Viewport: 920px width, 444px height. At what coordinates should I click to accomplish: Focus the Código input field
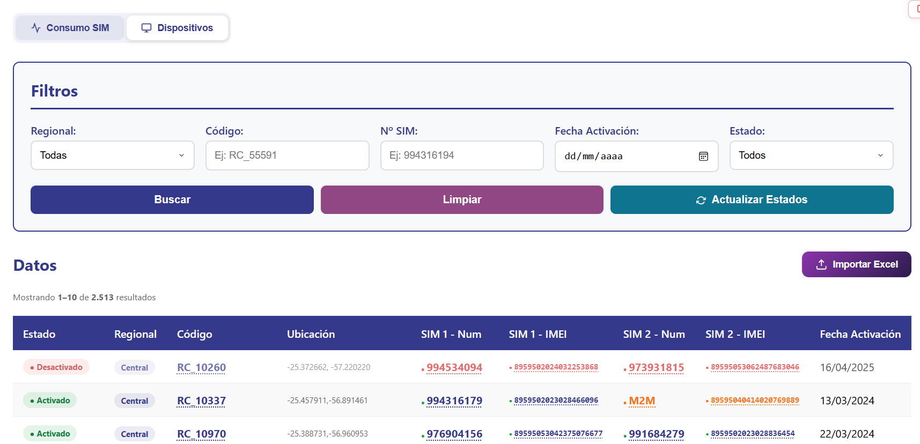click(288, 156)
